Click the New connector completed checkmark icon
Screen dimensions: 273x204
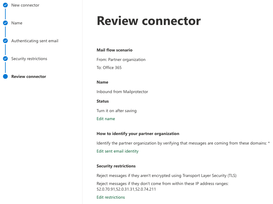click(x=5, y=5)
